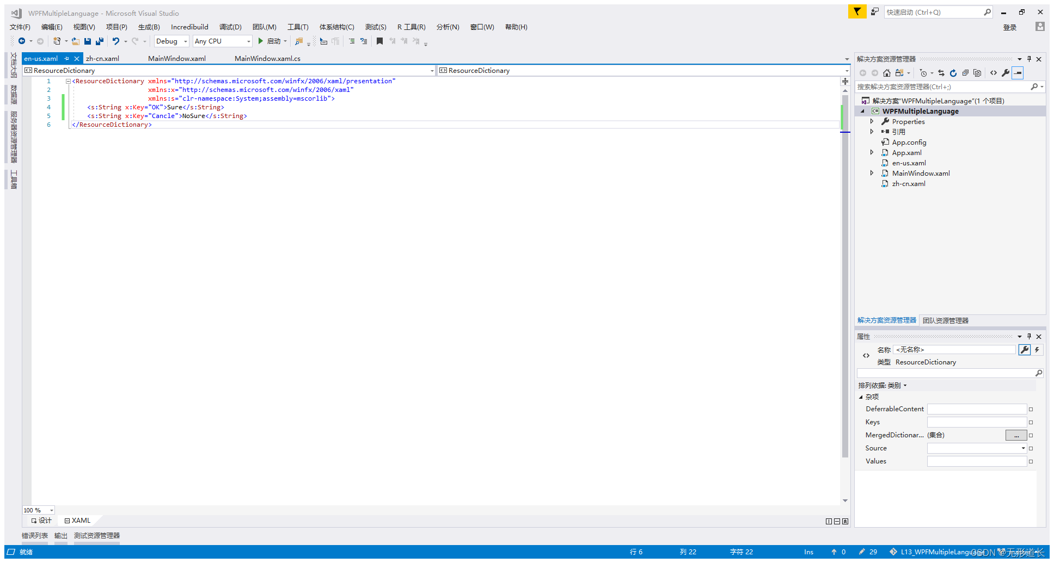Pin the en-us.xaml tab
This screenshot has width=1054, height=563.
click(x=67, y=58)
